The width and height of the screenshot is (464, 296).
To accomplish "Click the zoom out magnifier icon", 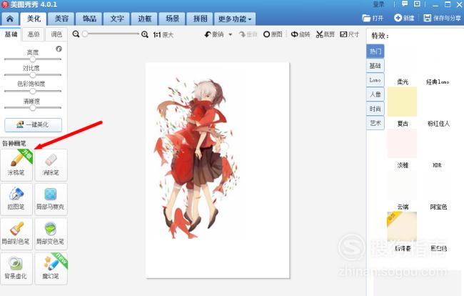I will coord(76,34).
